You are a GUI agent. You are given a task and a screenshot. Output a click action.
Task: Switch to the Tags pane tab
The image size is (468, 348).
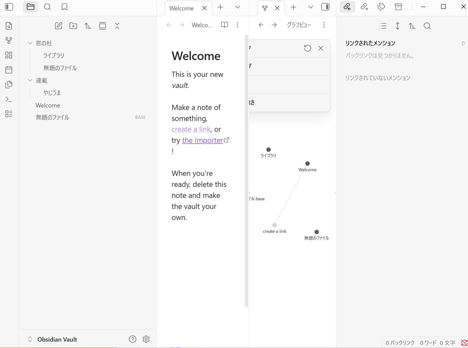click(x=381, y=7)
